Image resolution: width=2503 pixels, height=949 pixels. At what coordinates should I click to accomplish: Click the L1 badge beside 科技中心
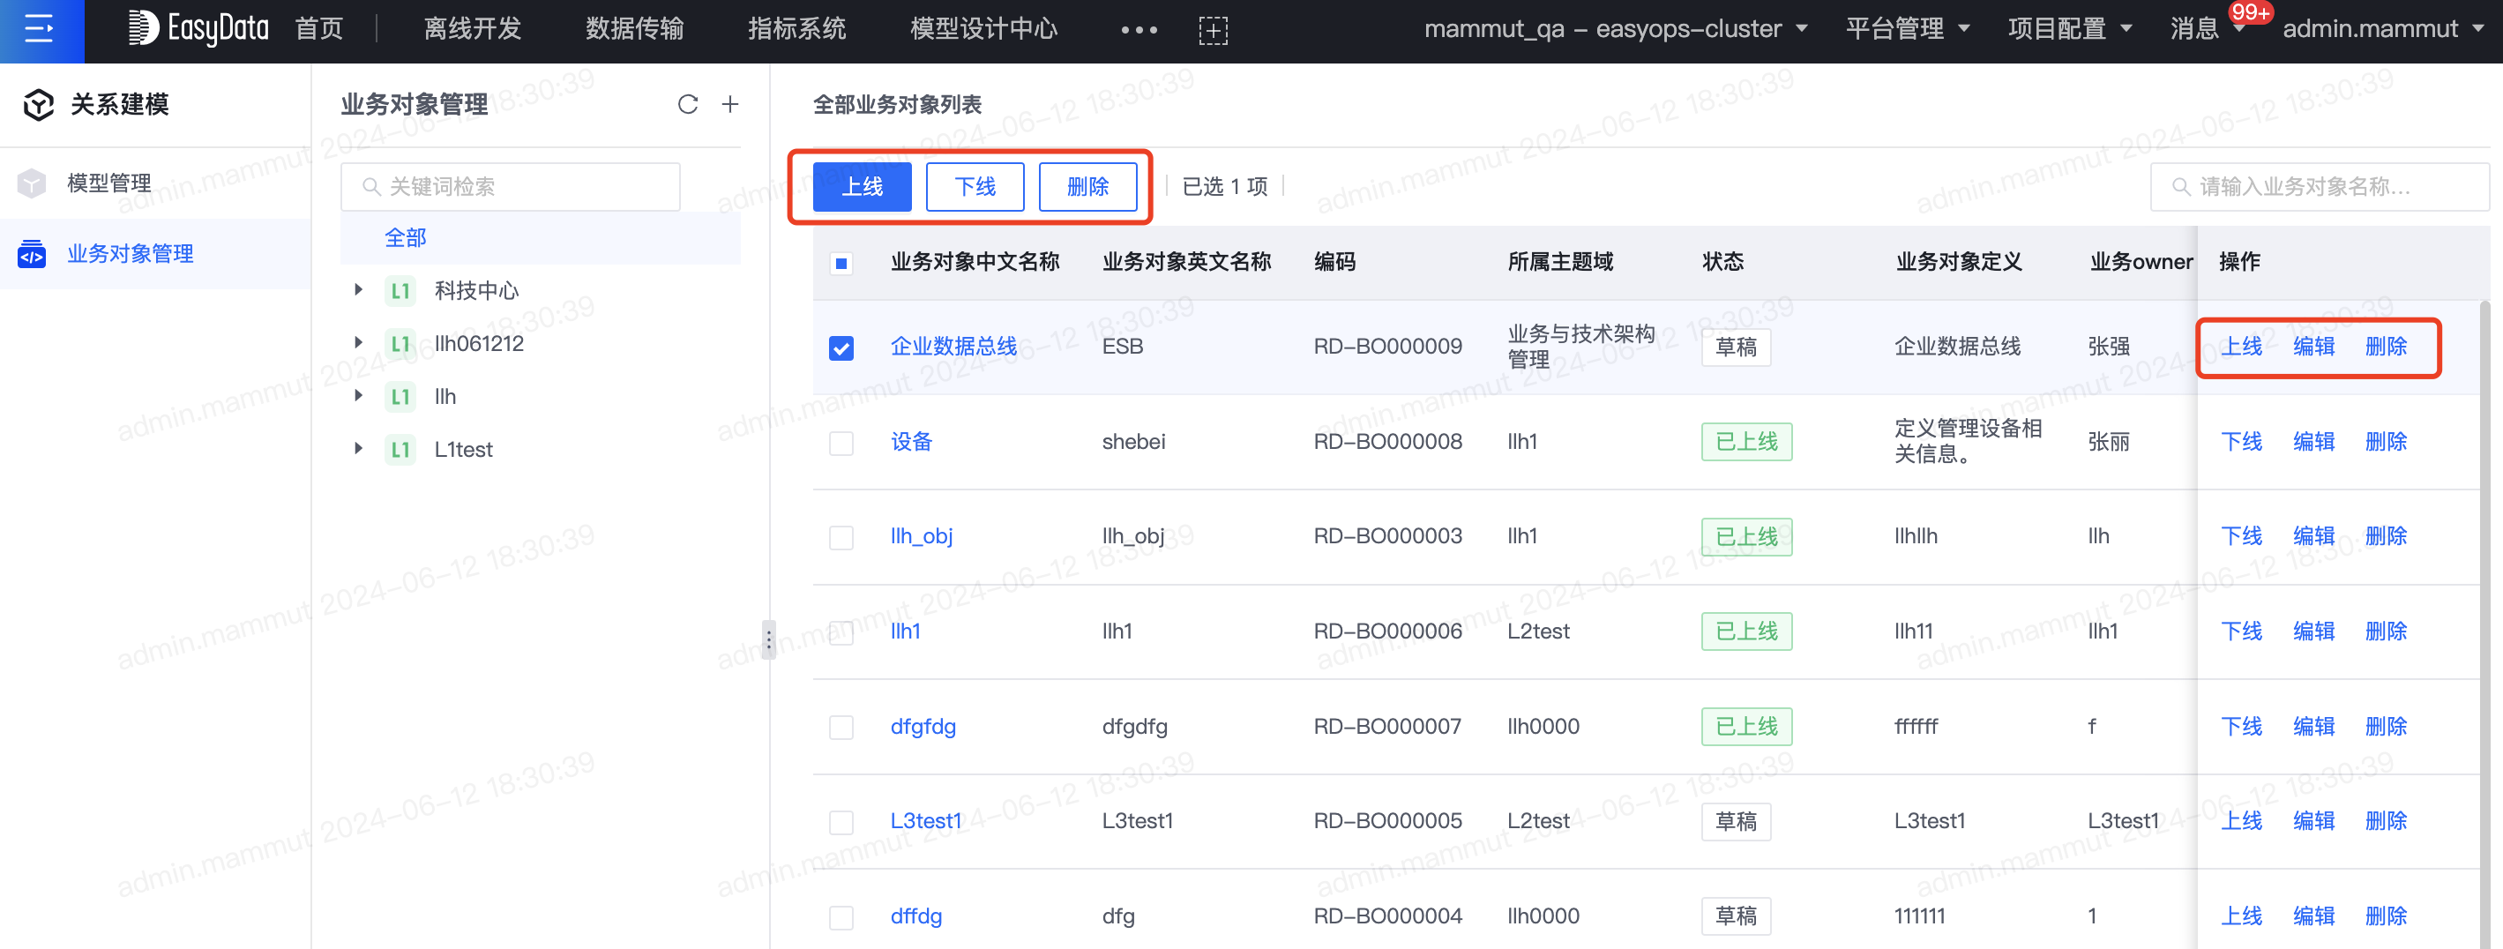(x=400, y=290)
